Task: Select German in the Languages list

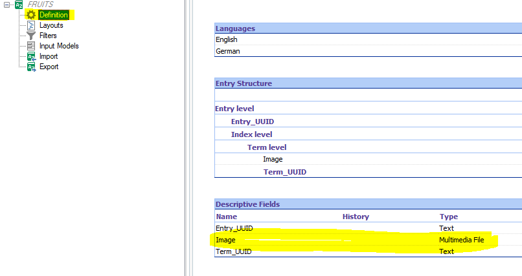Action: tap(227, 51)
